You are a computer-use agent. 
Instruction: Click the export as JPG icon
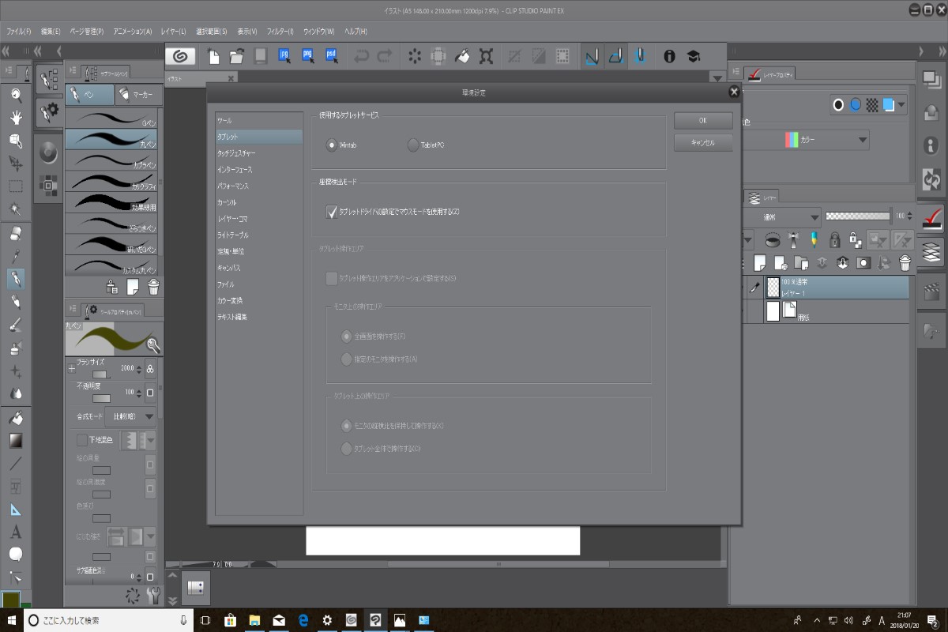[x=285, y=56]
